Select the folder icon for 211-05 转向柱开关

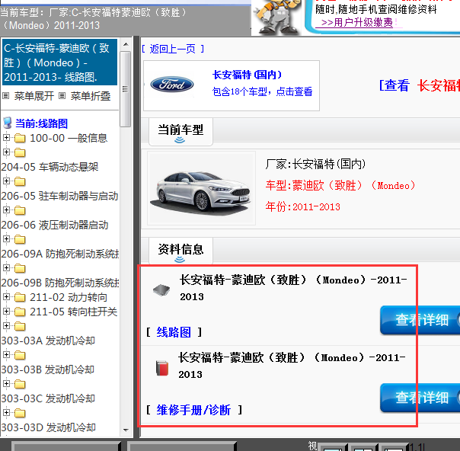[x=20, y=312]
